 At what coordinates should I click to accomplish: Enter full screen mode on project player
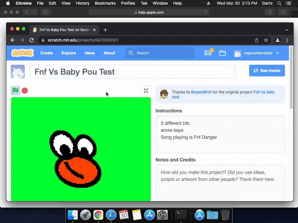146,91
